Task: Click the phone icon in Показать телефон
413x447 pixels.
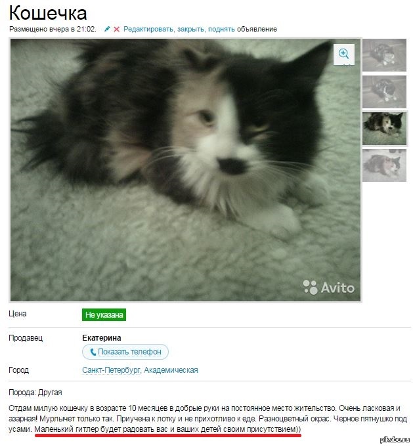Action: (93, 352)
